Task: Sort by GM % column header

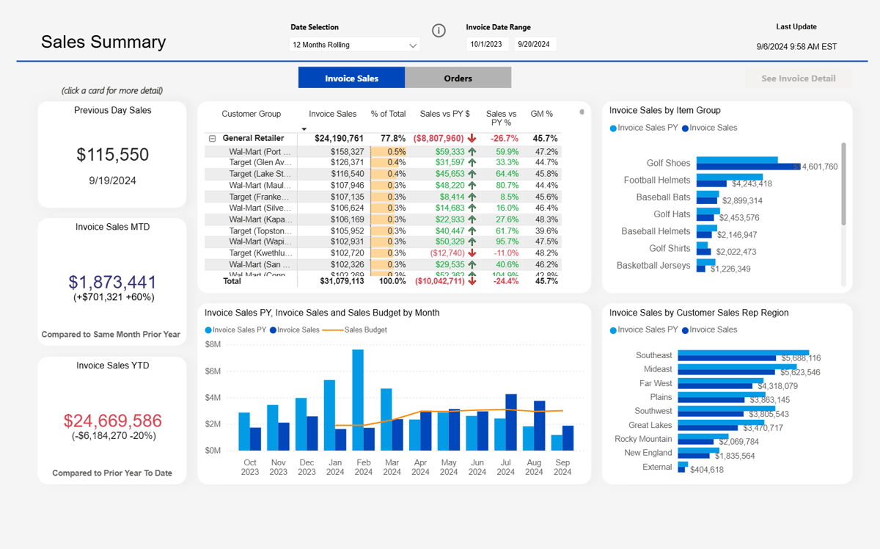Action: [x=542, y=114]
